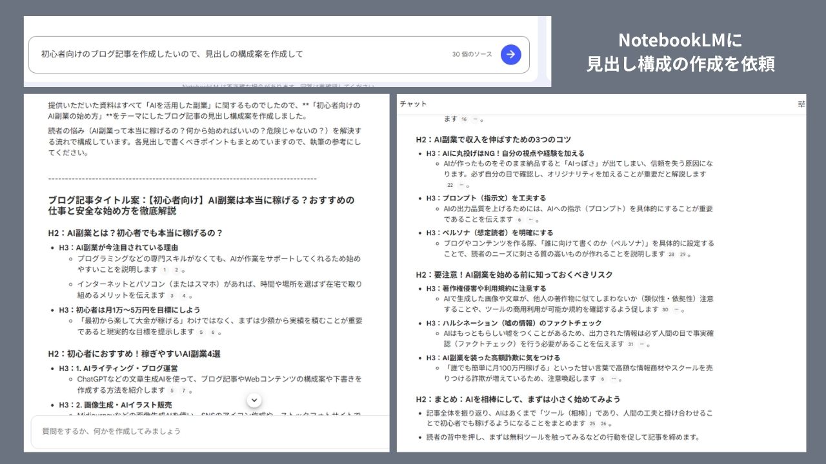Image resolution: width=826 pixels, height=464 pixels.
Task: Click the 質問をするか、何かを作成 input box
Action: 210,430
